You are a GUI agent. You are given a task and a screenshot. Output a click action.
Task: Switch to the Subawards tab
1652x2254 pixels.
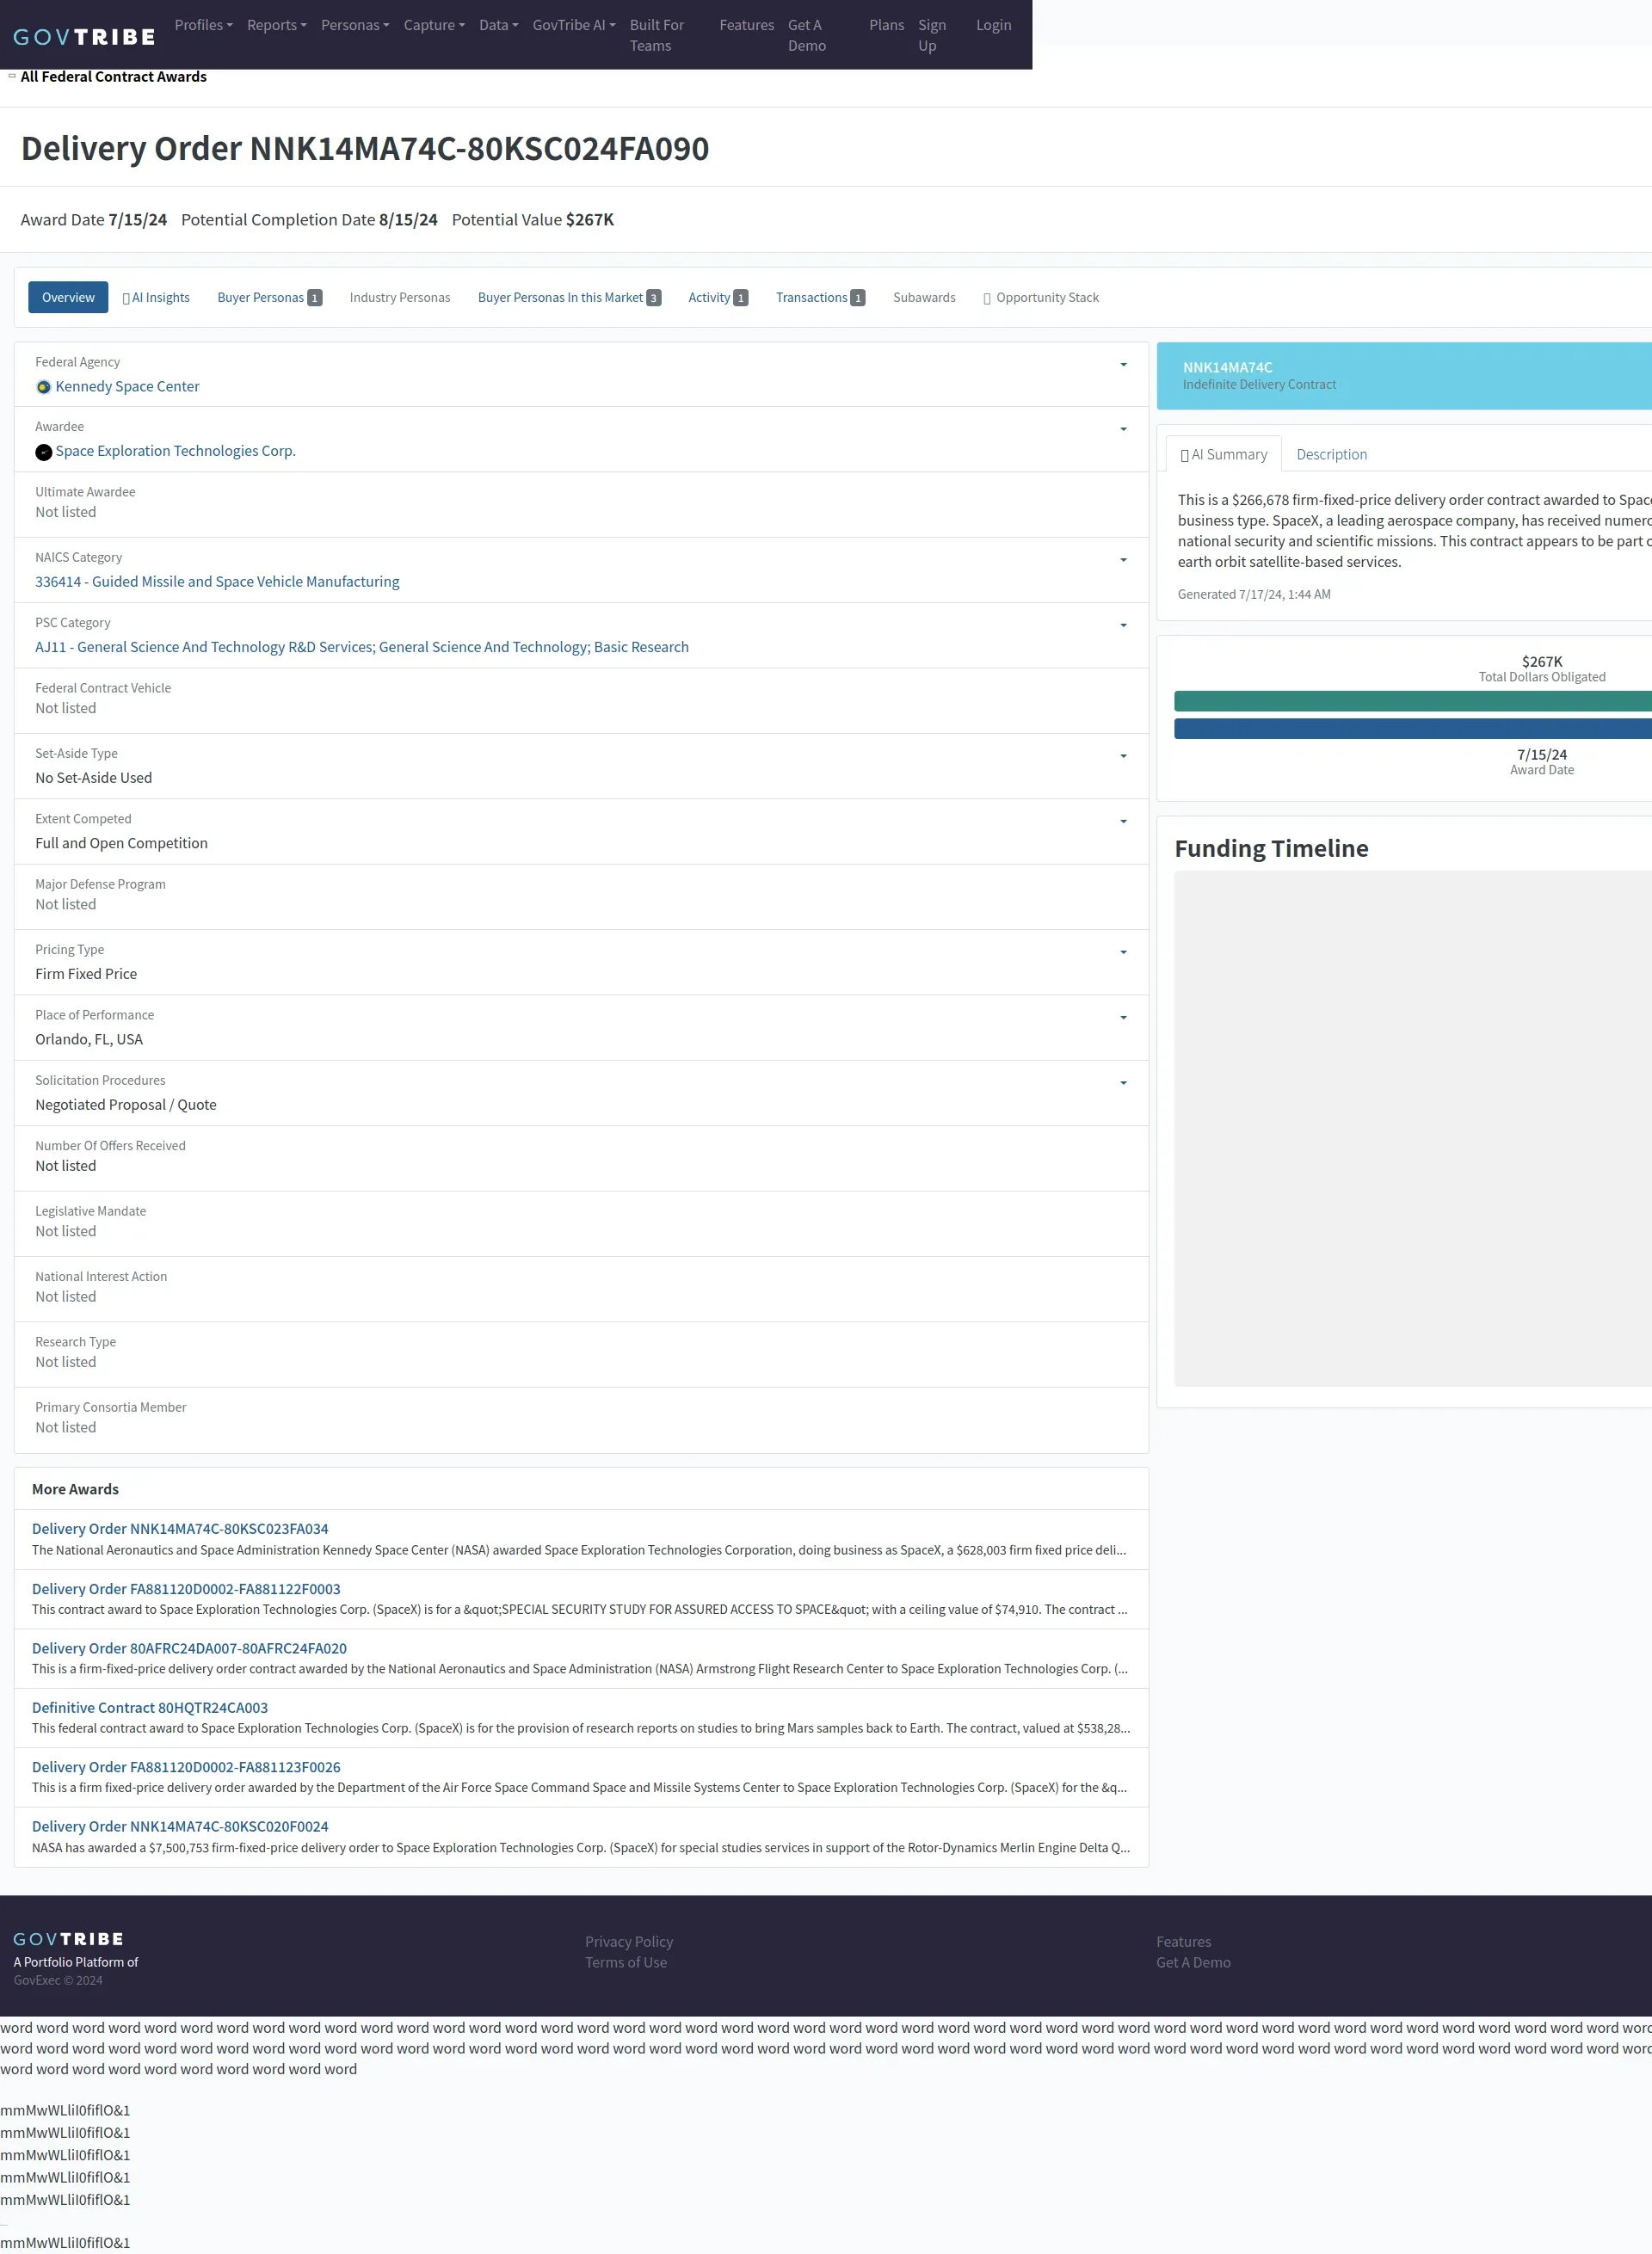(x=924, y=298)
